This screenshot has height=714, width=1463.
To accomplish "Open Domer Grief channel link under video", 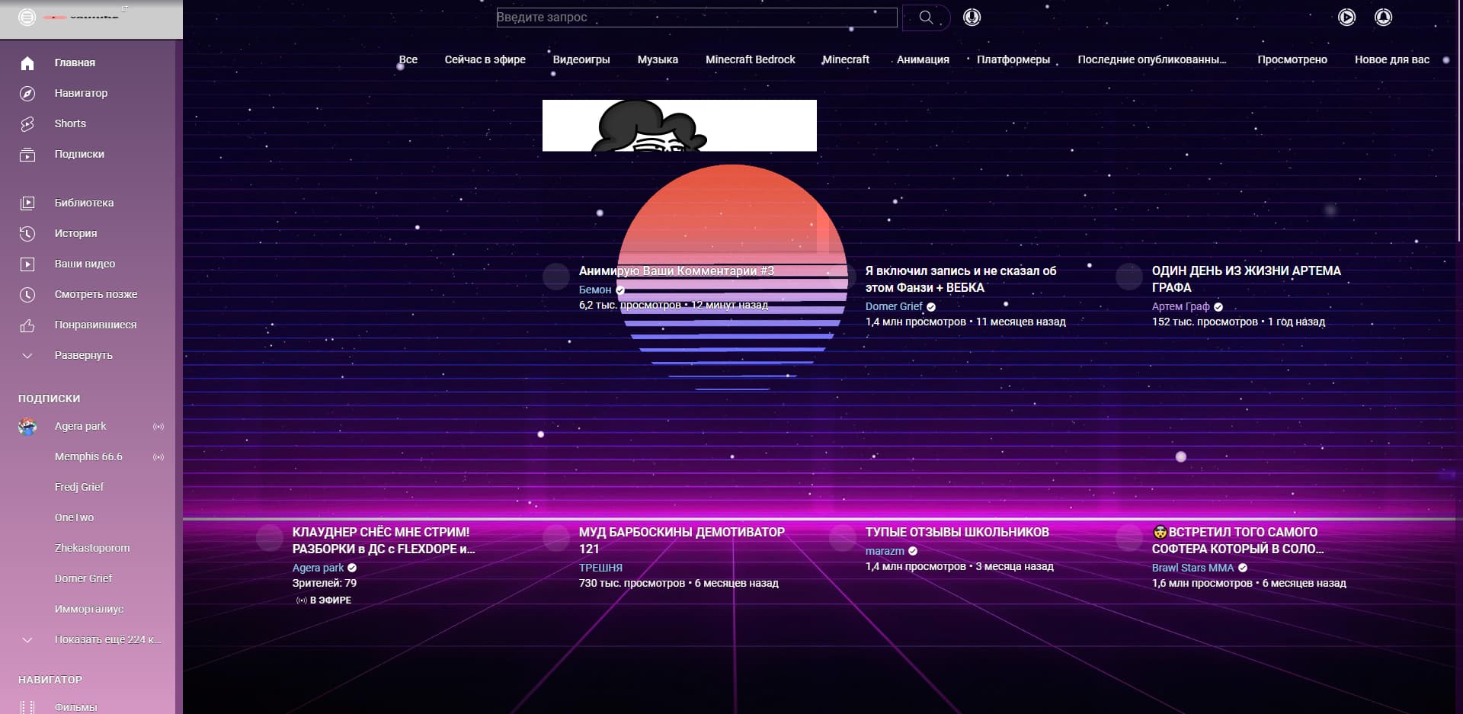I will (893, 306).
